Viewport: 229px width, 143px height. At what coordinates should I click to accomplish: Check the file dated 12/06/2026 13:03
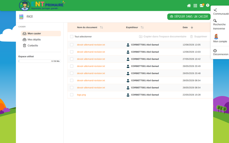pyautogui.click(x=72, y=52)
